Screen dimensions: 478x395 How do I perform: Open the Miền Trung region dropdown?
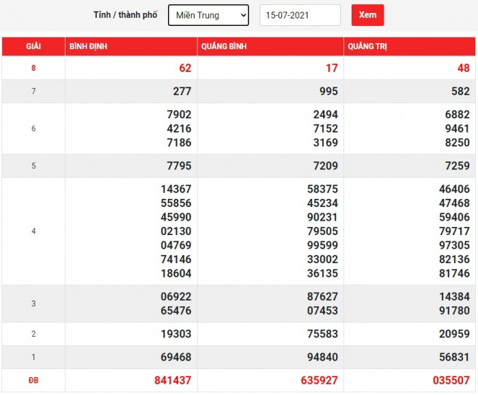pos(208,15)
